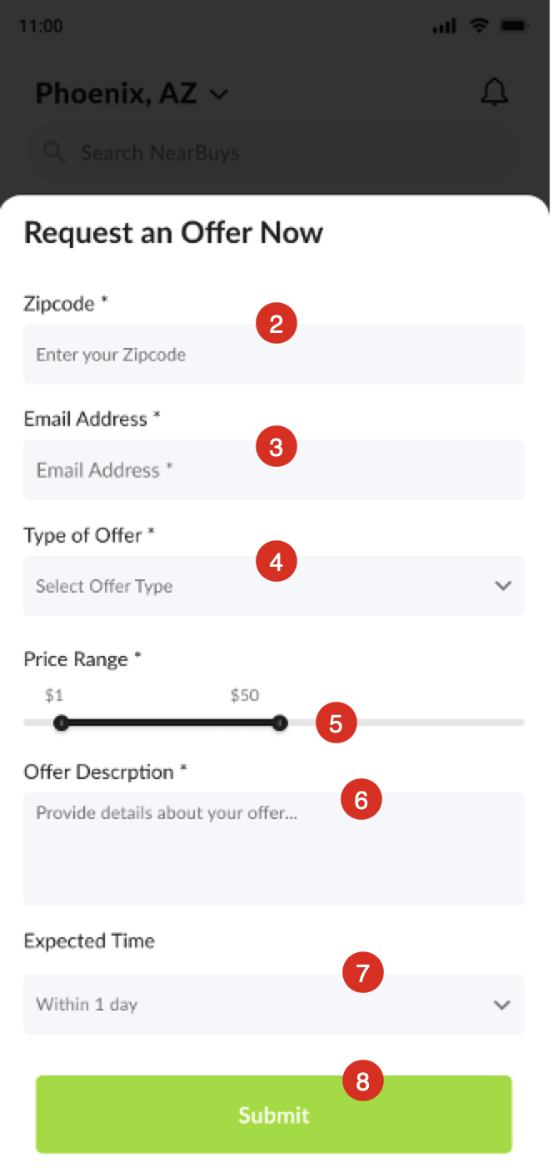The height and width of the screenshot is (1172, 553).
Task: Tap the notification bell icon
Action: pyautogui.click(x=494, y=92)
